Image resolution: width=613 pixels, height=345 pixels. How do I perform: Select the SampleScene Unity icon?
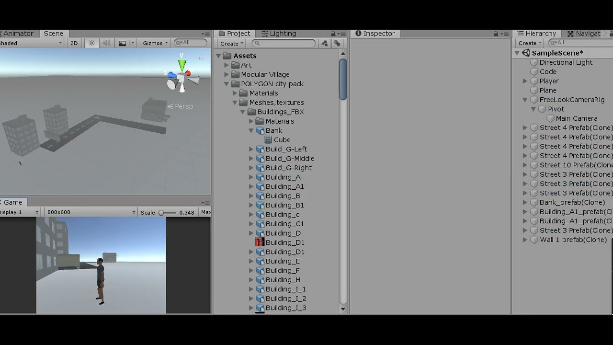[x=526, y=53]
